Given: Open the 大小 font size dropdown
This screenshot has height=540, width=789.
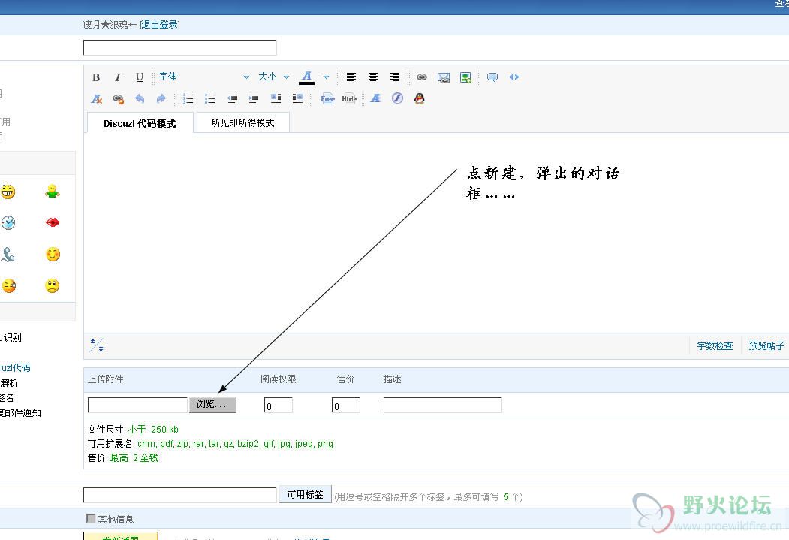Looking at the screenshot, I should click(x=273, y=77).
